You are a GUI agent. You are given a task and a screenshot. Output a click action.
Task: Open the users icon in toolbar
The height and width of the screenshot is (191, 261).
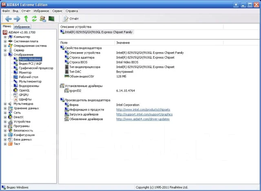point(43,19)
